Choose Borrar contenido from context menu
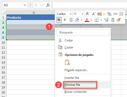 83,92
